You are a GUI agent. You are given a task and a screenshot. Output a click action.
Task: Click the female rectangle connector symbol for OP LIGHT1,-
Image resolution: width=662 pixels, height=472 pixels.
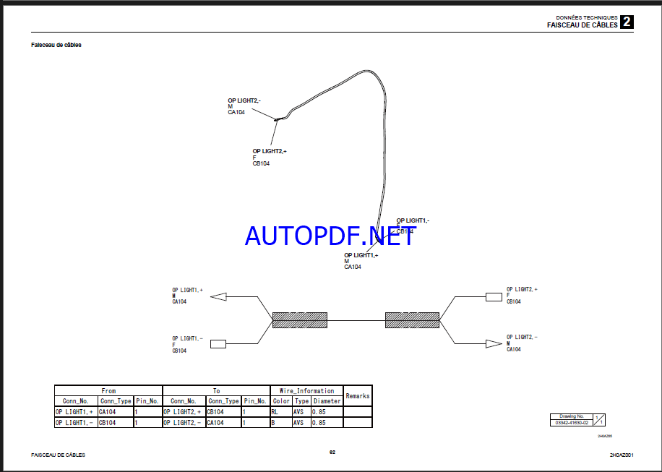[x=218, y=343]
